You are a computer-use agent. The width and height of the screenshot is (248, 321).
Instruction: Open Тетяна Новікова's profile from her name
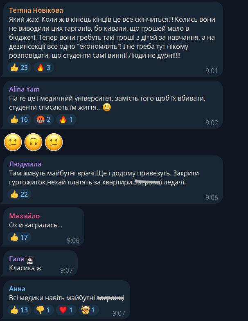click(36, 10)
